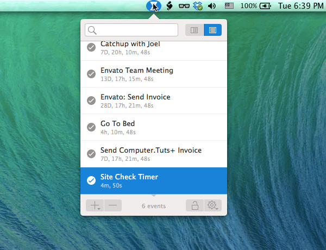Open the US flag input source menu
This screenshot has height=250, width=326.
pos(229,5)
